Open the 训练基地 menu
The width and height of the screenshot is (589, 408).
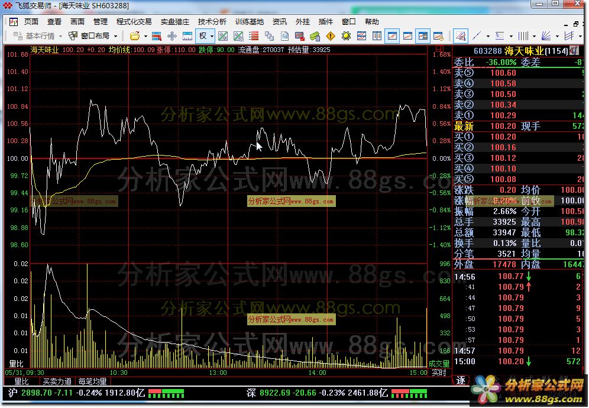tap(250, 22)
